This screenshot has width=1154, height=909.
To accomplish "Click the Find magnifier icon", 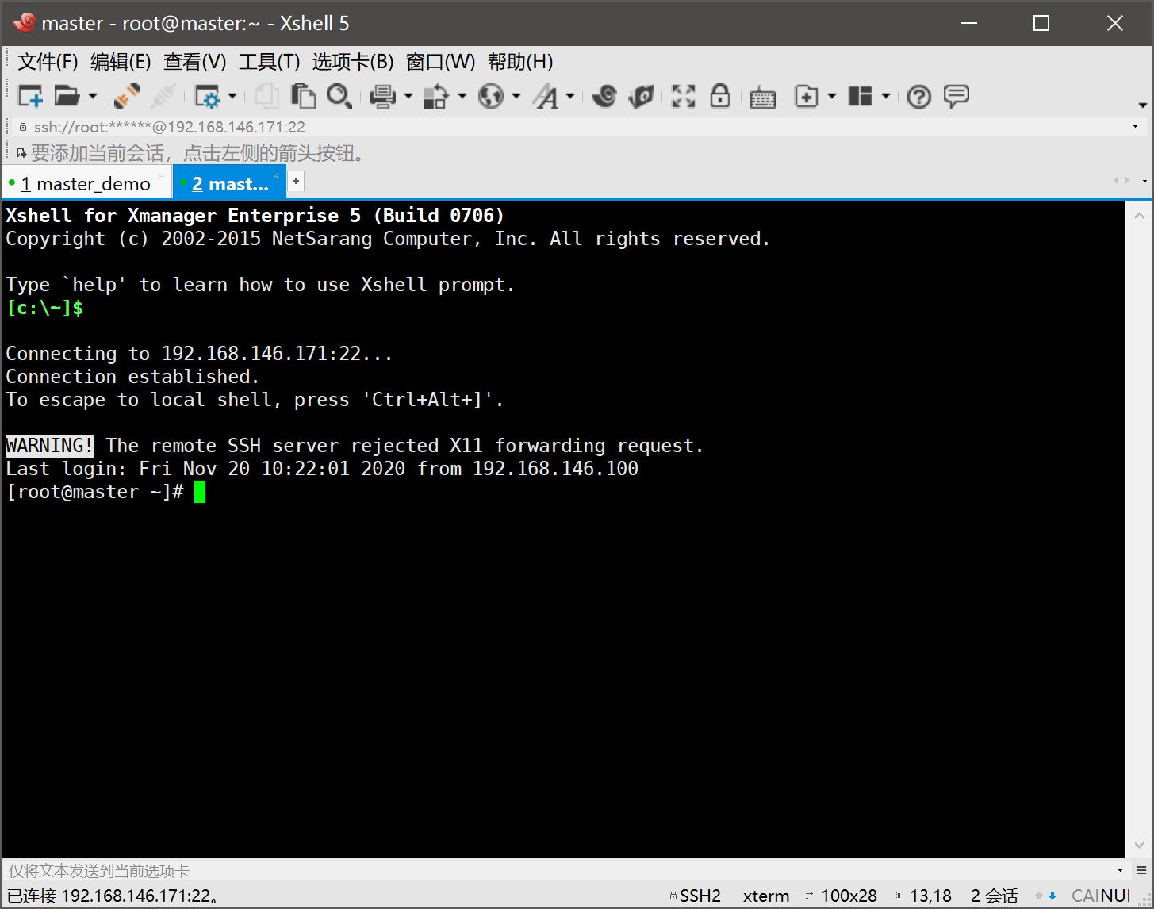I will 339,96.
